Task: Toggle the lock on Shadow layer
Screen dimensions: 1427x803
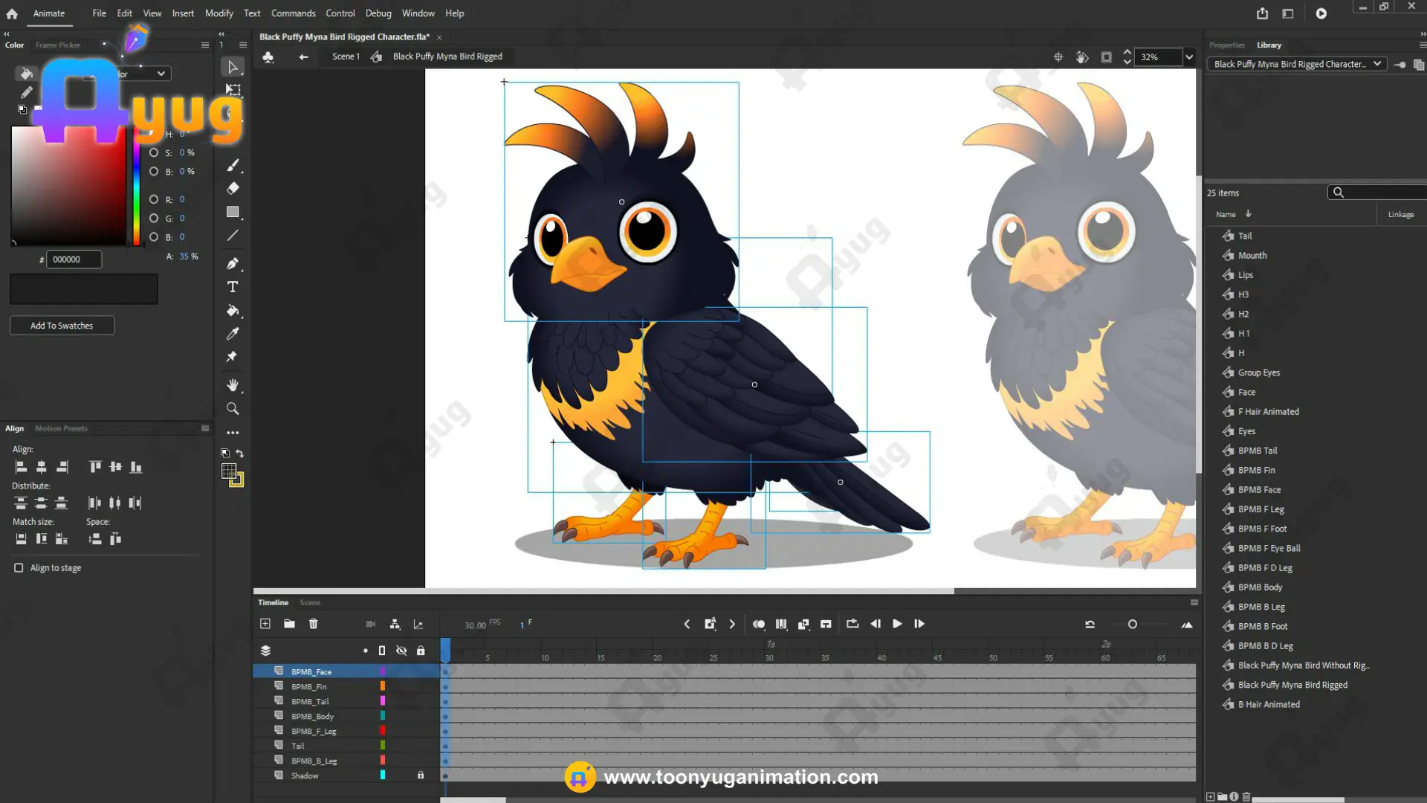Action: tap(421, 775)
